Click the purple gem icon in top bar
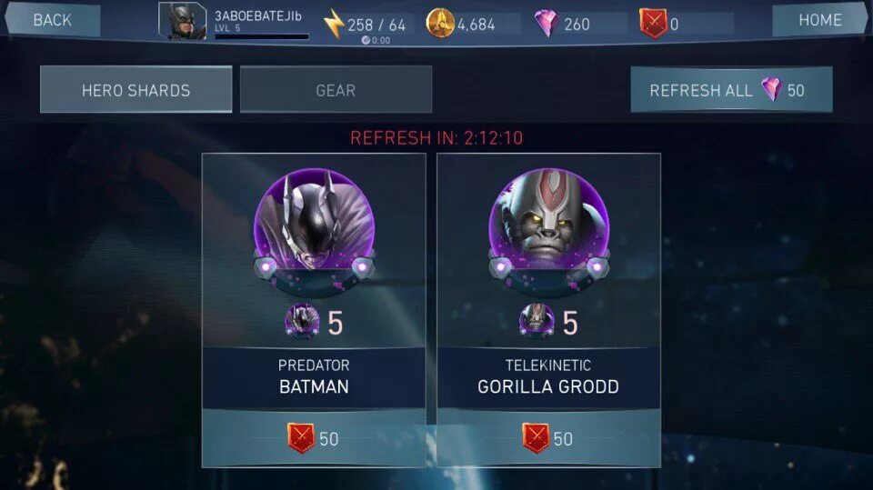Screen dimensions: 873x490 (x=547, y=24)
